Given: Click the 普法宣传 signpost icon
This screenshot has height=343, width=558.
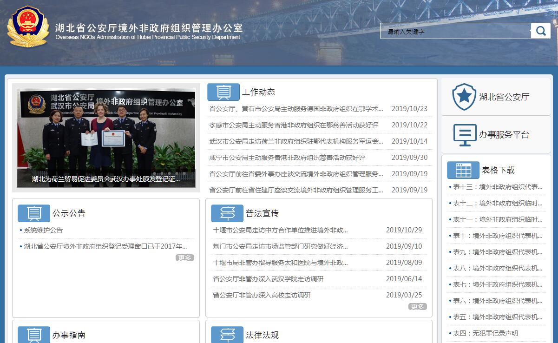Looking at the screenshot, I should [x=227, y=213].
